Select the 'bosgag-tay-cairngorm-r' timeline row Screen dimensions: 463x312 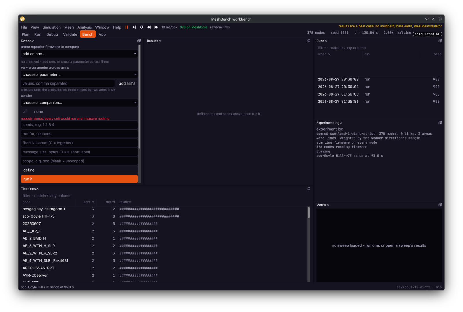(163, 209)
